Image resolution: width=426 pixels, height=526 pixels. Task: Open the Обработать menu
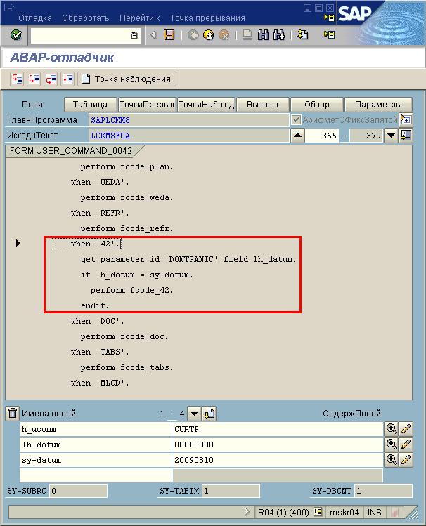85,18
